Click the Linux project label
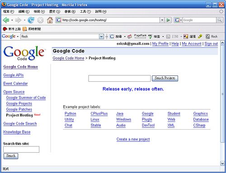Image resolution: width=226 pixels, height=173 pixels. 95,119
